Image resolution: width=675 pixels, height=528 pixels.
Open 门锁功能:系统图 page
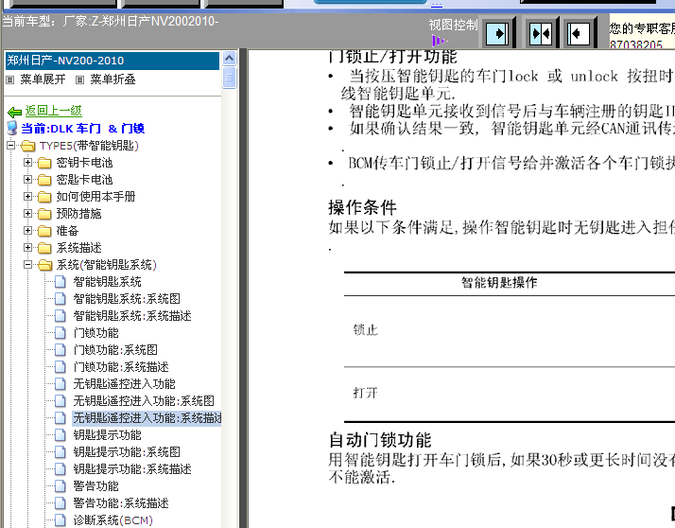[x=115, y=350]
